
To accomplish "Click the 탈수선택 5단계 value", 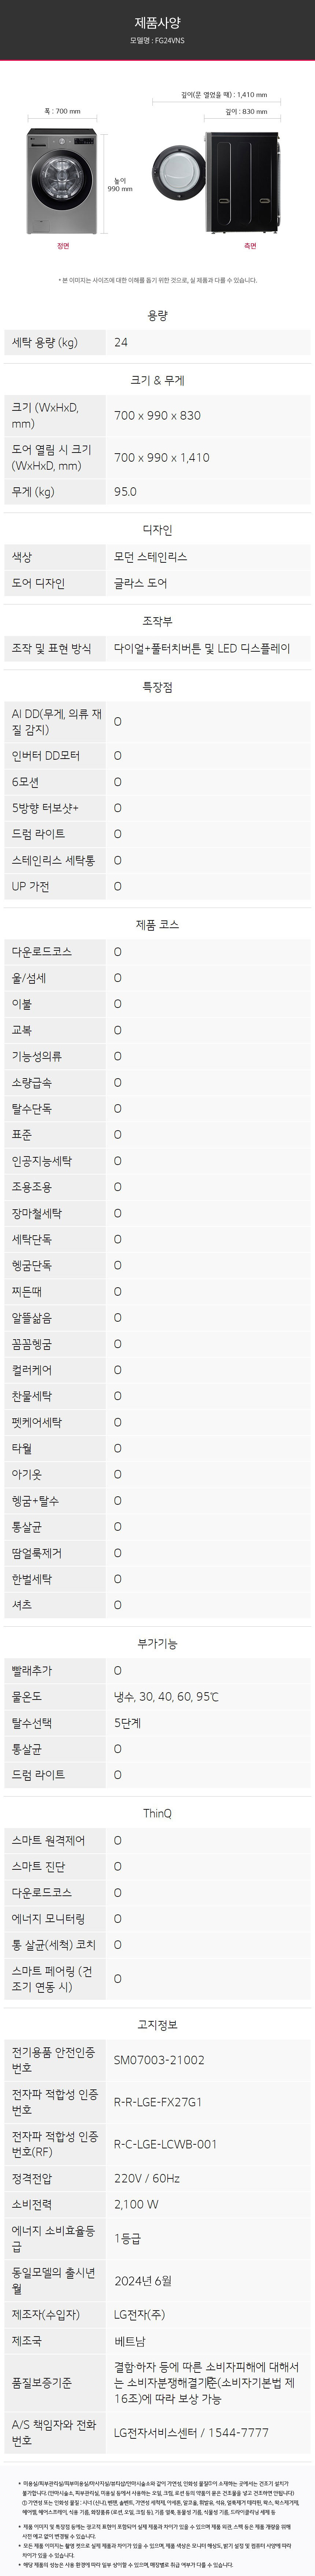I will [x=127, y=1723].
